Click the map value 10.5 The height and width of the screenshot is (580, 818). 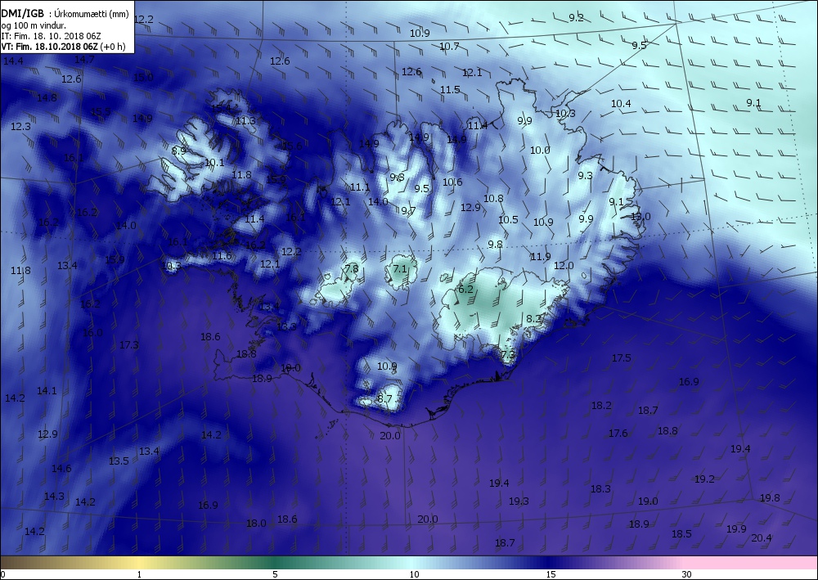(508, 220)
